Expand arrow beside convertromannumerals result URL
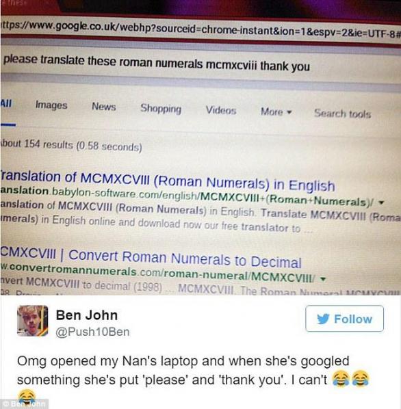This screenshot has width=401, height=409. [323, 279]
